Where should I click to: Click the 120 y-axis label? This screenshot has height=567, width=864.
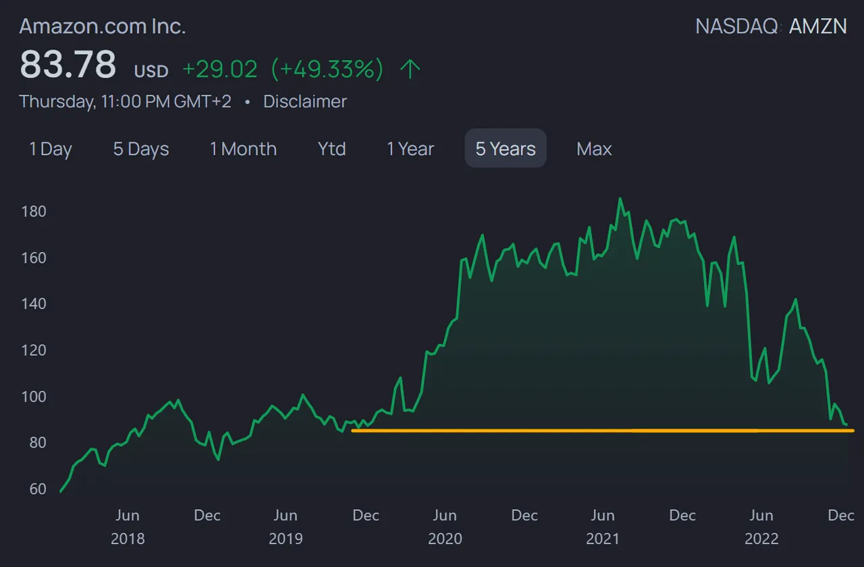[34, 350]
